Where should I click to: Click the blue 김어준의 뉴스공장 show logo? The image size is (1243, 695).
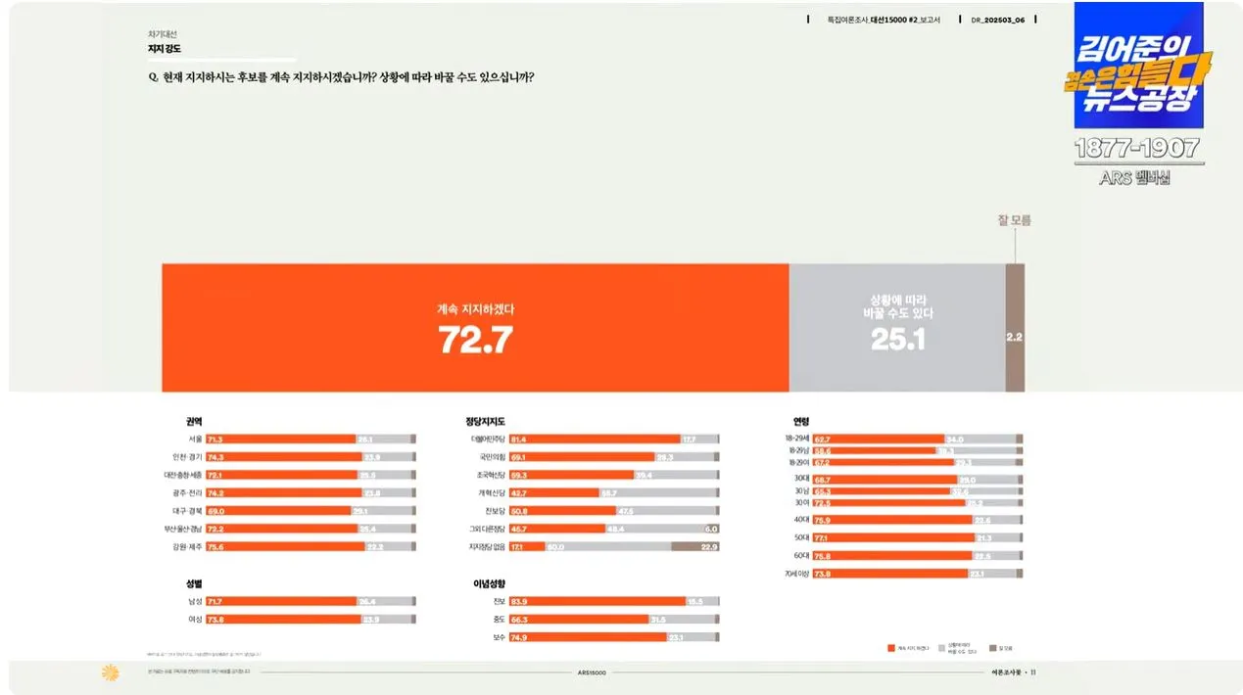1138,69
